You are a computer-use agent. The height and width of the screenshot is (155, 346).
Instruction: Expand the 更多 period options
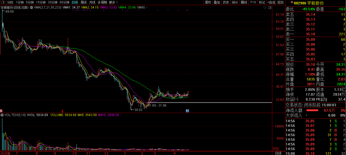[x=113, y=2]
